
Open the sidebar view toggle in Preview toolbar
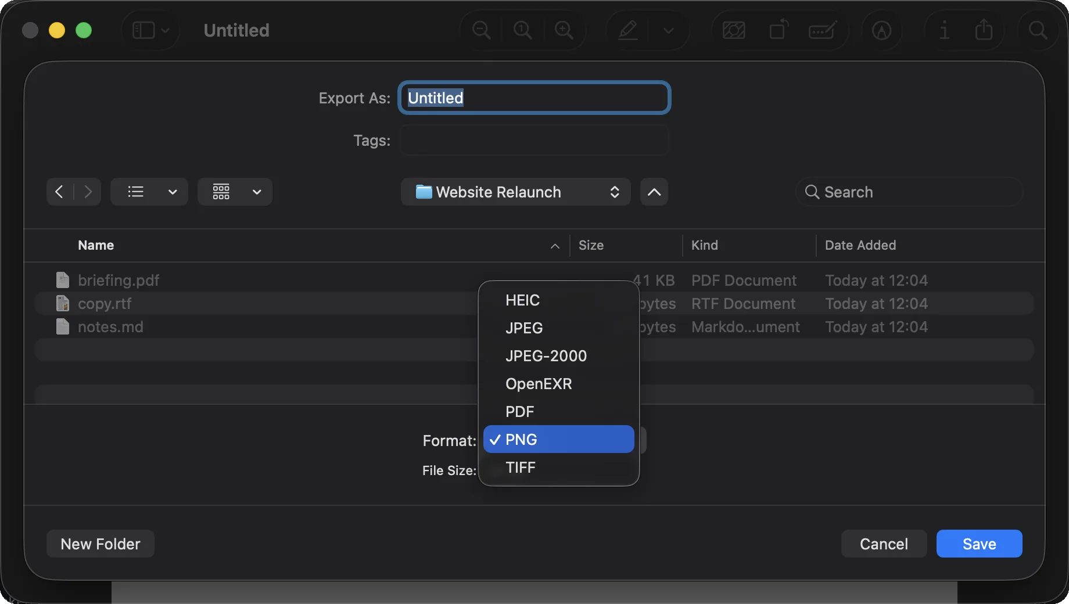[143, 30]
